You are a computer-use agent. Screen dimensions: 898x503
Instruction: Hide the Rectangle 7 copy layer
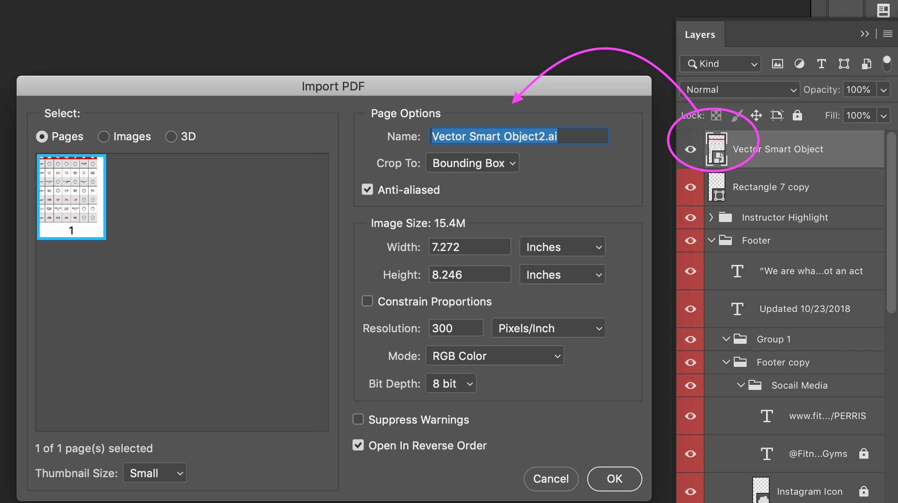690,187
